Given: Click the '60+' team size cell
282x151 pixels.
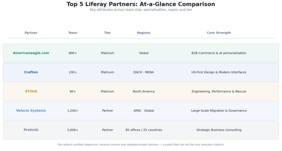Looking at the screenshot, I should pos(73,91).
